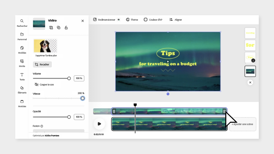Click the premium crown icon beside Redimensionner
274x154 pixels.
(119, 20)
